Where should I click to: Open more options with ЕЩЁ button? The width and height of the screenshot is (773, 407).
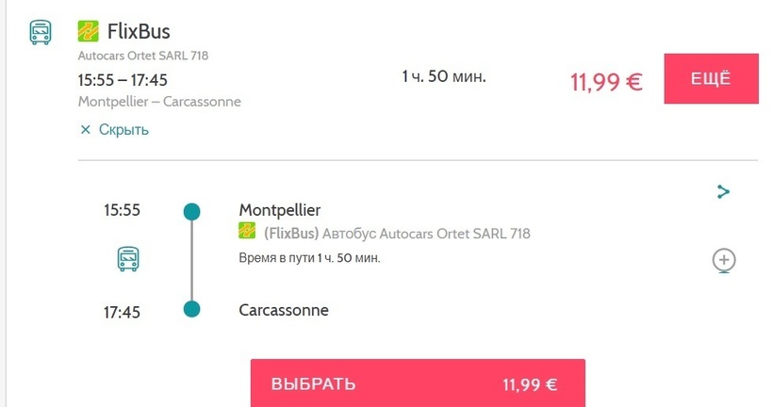711,79
